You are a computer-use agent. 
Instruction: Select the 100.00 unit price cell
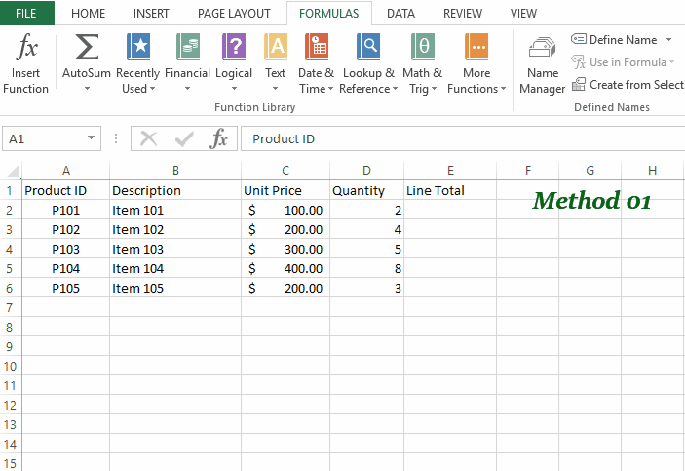point(285,211)
